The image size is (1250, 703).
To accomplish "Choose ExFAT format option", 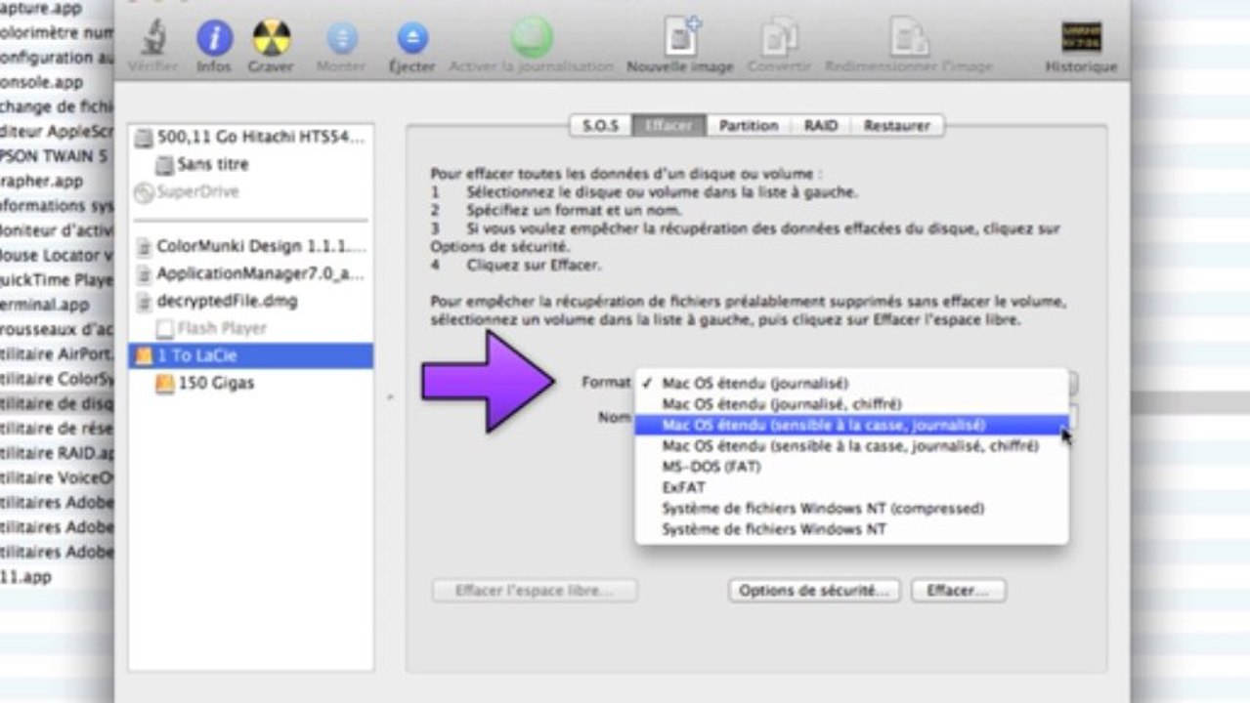I will tap(851, 486).
